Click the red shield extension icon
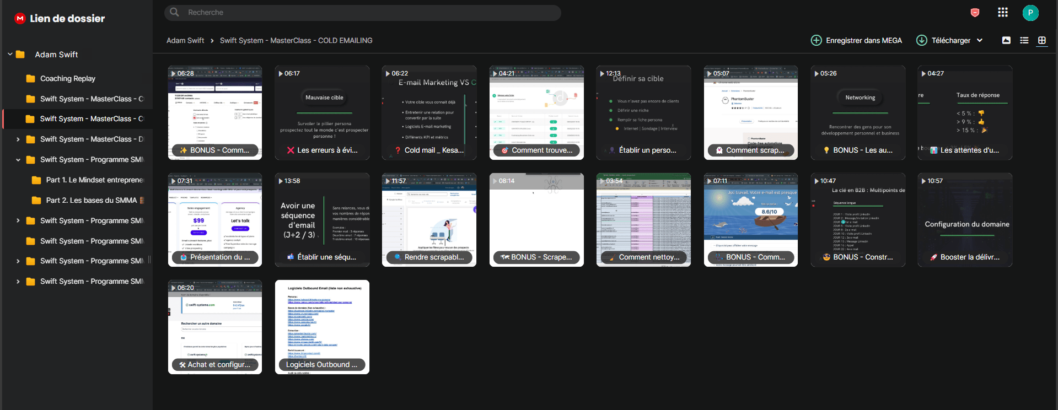 tap(975, 13)
